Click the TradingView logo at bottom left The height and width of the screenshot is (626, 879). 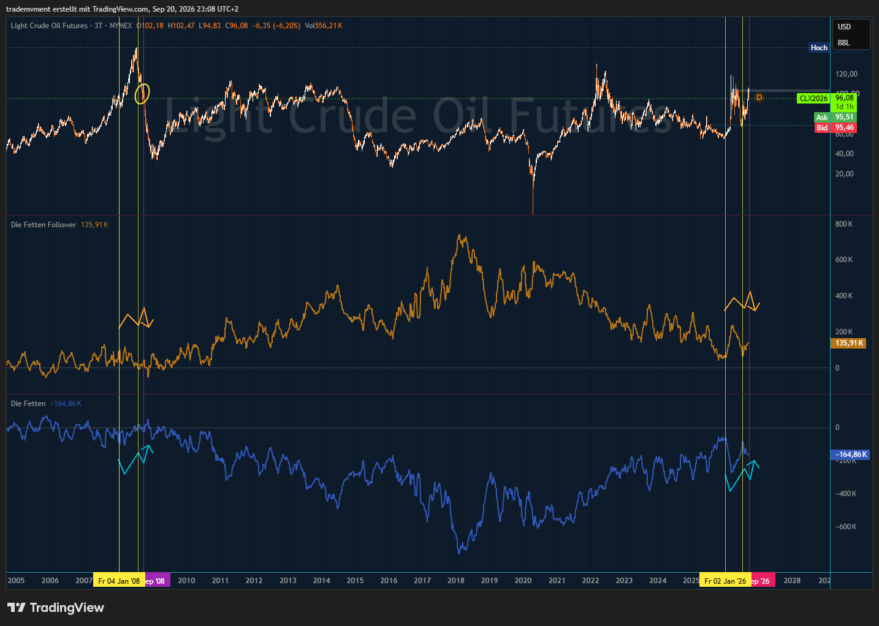tap(56, 608)
